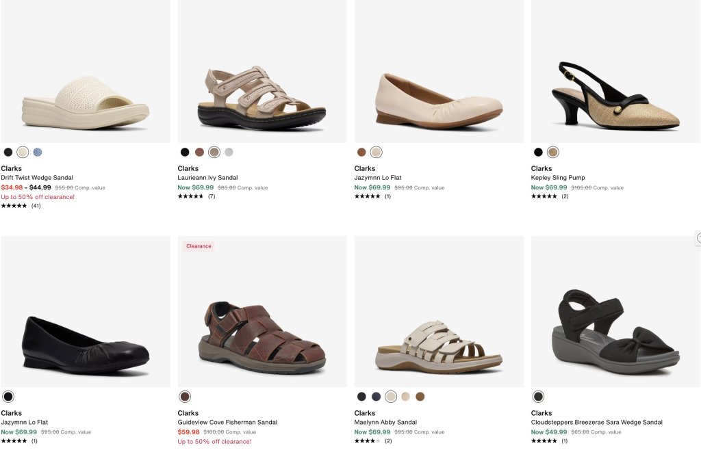Select blue swatch for Drift Twist Wedge Sandal
Screen dimensions: 701x463
pyautogui.click(x=38, y=153)
